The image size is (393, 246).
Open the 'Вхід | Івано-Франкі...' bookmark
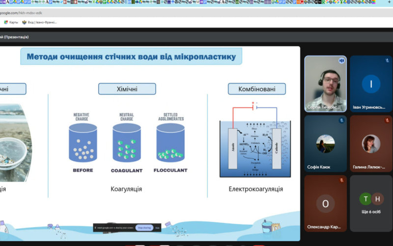pos(40,22)
